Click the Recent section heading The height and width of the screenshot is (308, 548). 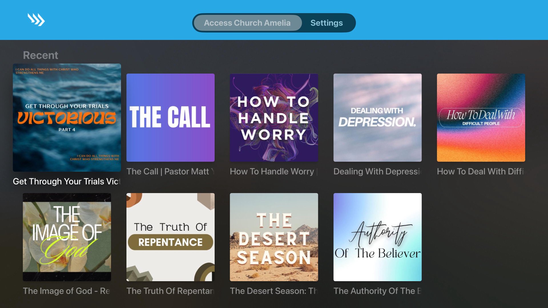click(41, 55)
